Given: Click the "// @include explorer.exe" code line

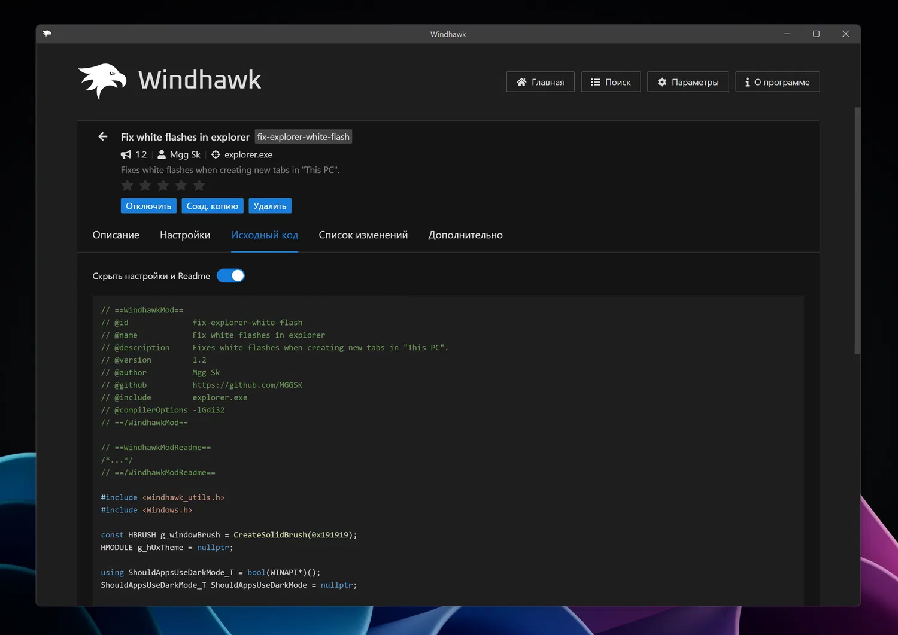Looking at the screenshot, I should (174, 398).
